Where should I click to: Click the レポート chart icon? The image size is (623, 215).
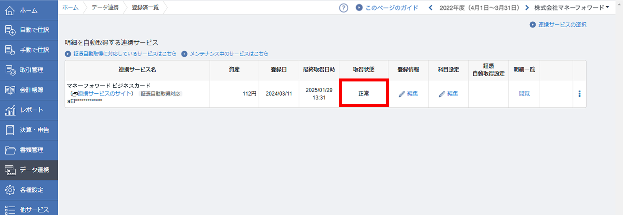coord(10,110)
